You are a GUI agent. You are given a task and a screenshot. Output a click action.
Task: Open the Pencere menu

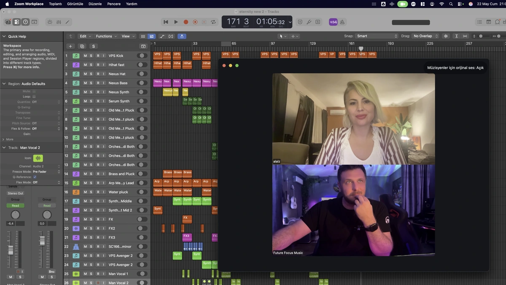[x=114, y=4]
